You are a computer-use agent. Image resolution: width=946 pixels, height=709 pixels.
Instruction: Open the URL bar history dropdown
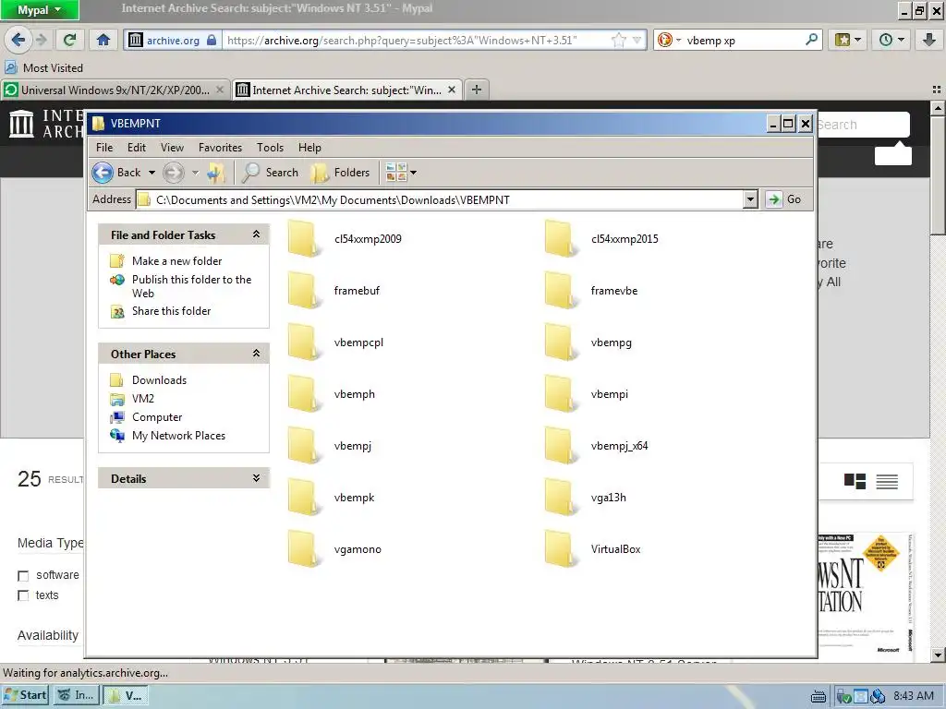(637, 41)
